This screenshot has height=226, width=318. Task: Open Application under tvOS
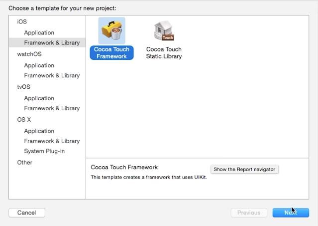39,98
